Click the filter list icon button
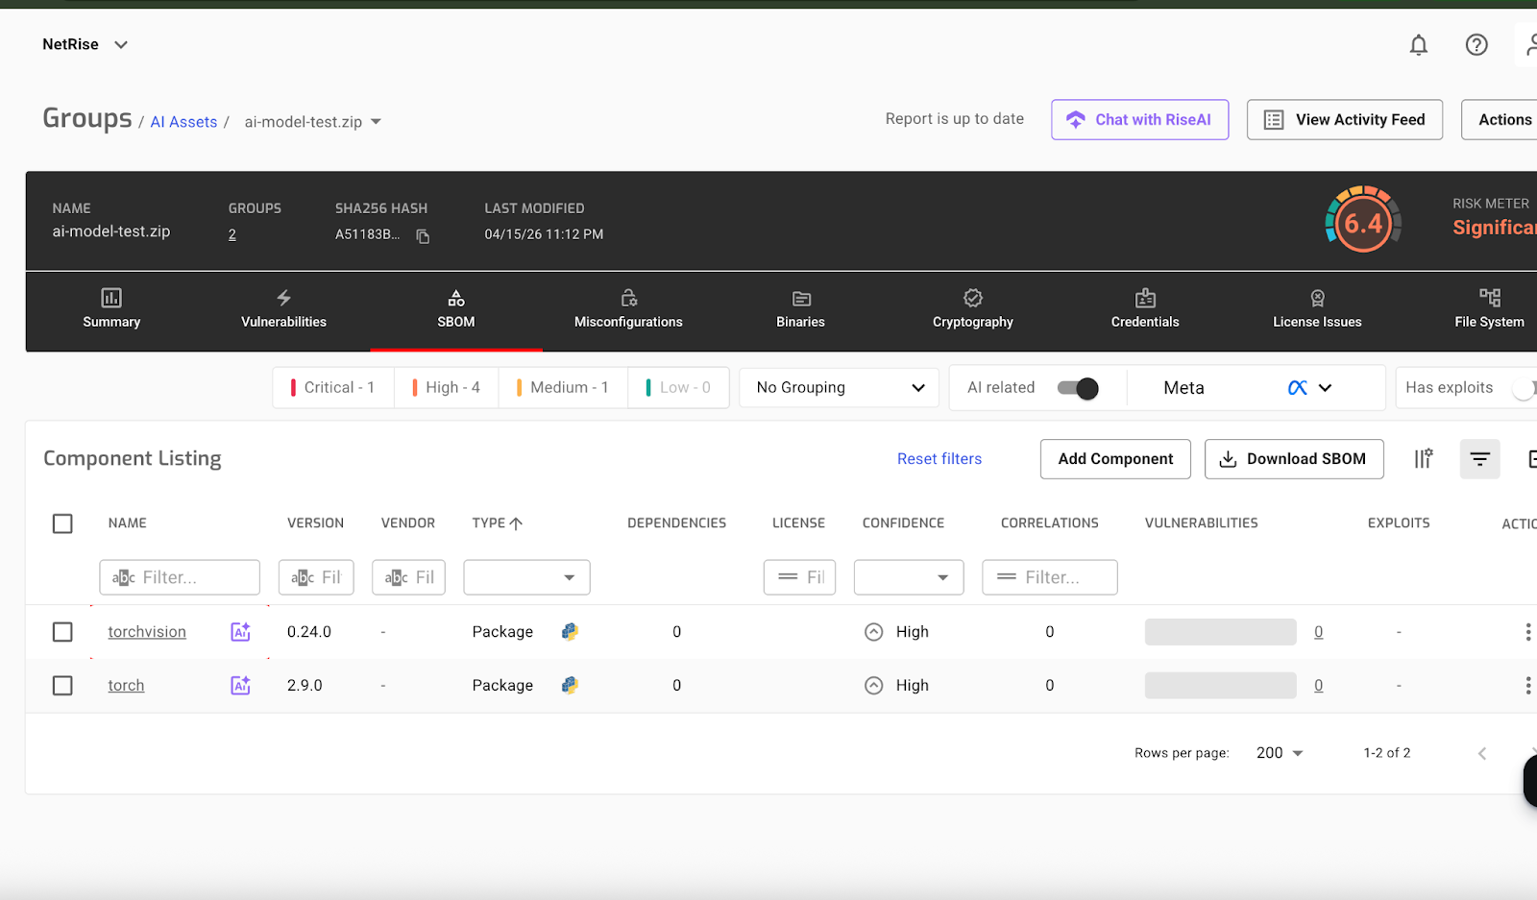The height and width of the screenshot is (900, 1537). tap(1479, 459)
